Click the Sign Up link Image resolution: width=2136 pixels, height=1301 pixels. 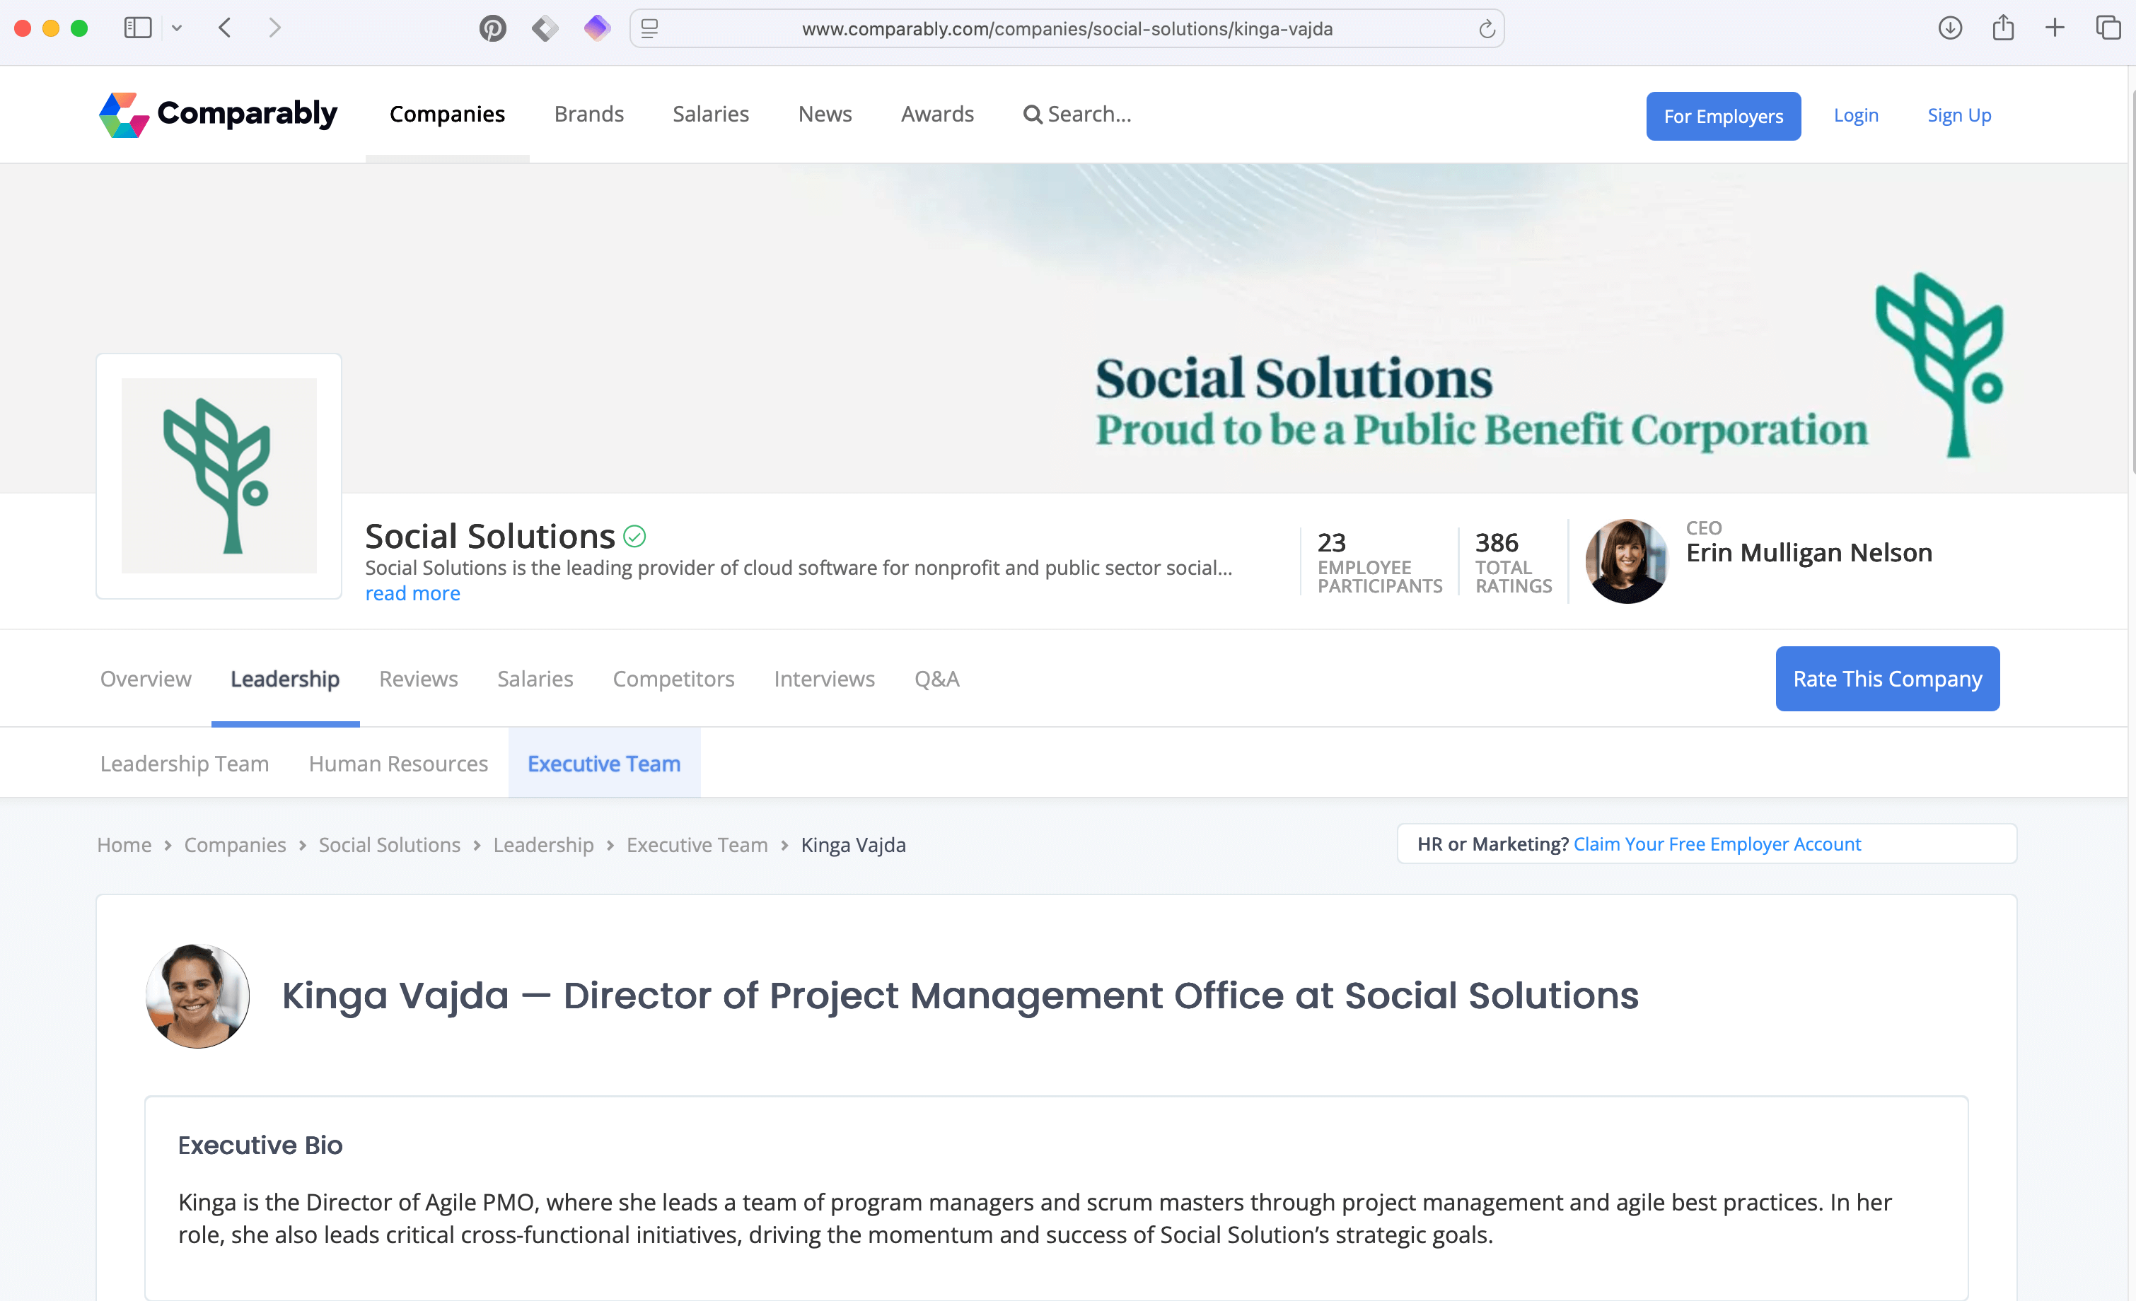[x=1958, y=115]
